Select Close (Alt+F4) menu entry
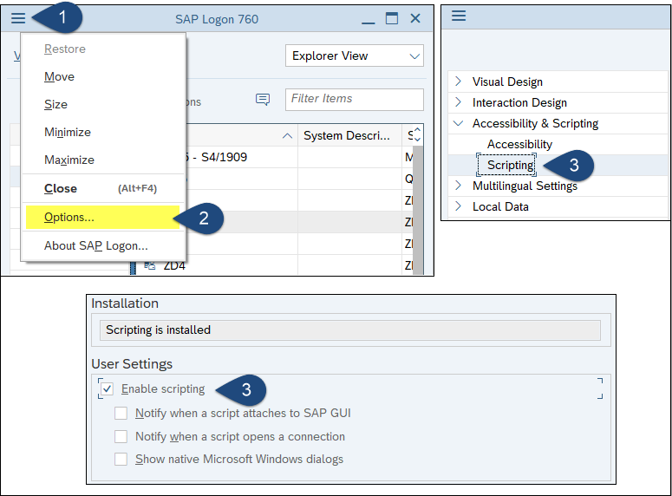Viewport: 672px width, 496px height. [103, 188]
